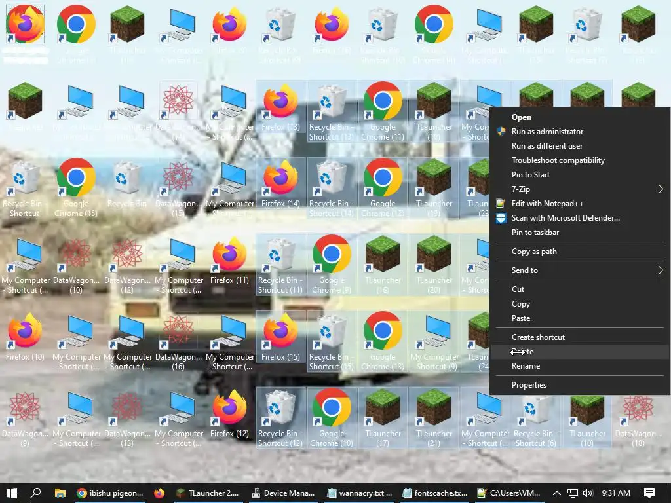Choose Pin to Start

pos(580,174)
